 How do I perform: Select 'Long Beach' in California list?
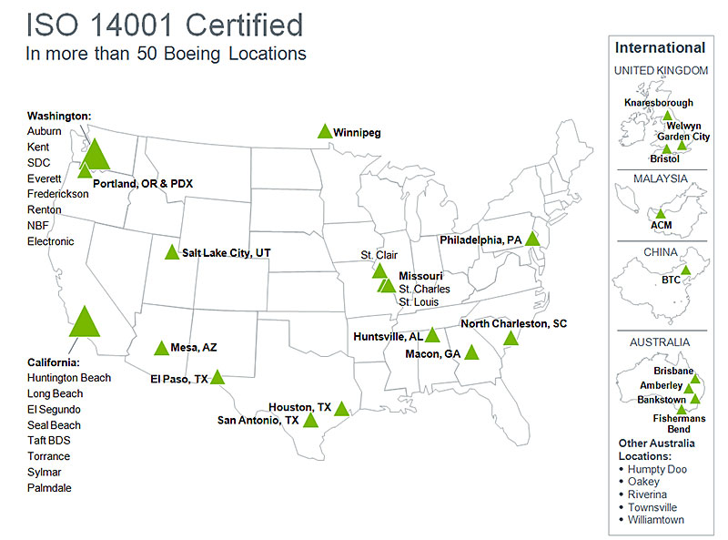(56, 394)
